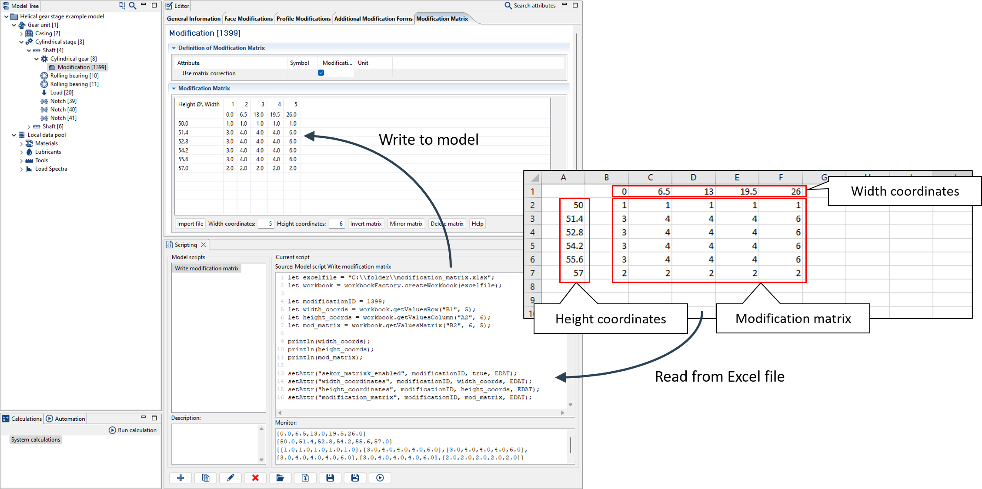
Task: Collapse the Modification Matrix section
Action: click(x=174, y=88)
